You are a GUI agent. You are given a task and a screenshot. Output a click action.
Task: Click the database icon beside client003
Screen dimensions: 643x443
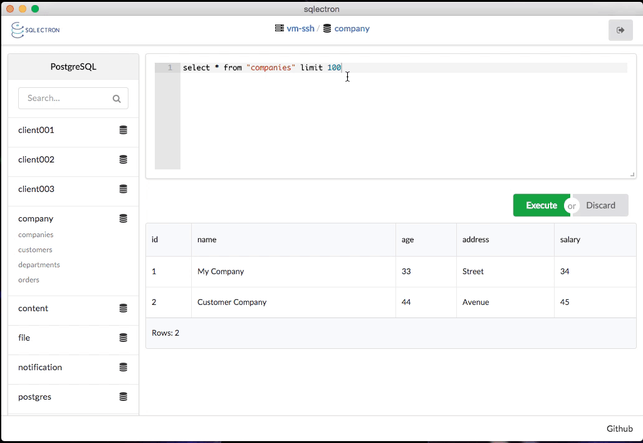123,189
